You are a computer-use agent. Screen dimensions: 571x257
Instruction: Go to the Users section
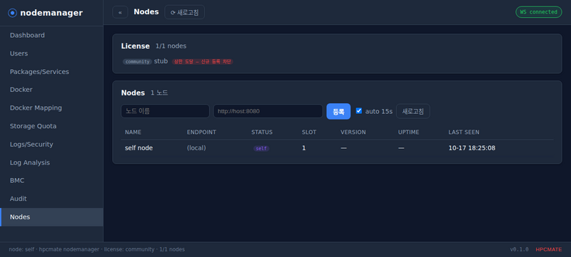coord(51,53)
